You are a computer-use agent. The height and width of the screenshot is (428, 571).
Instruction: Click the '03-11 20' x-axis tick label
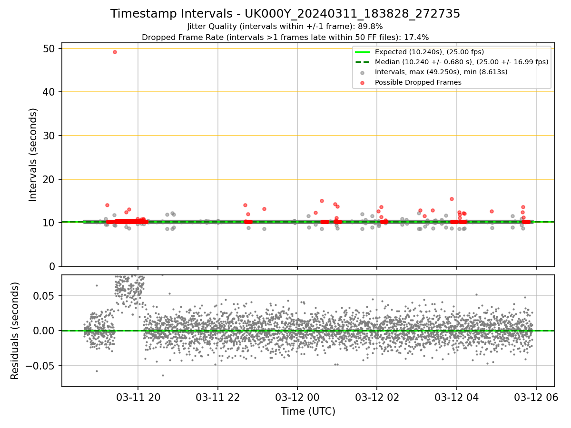(138, 397)
